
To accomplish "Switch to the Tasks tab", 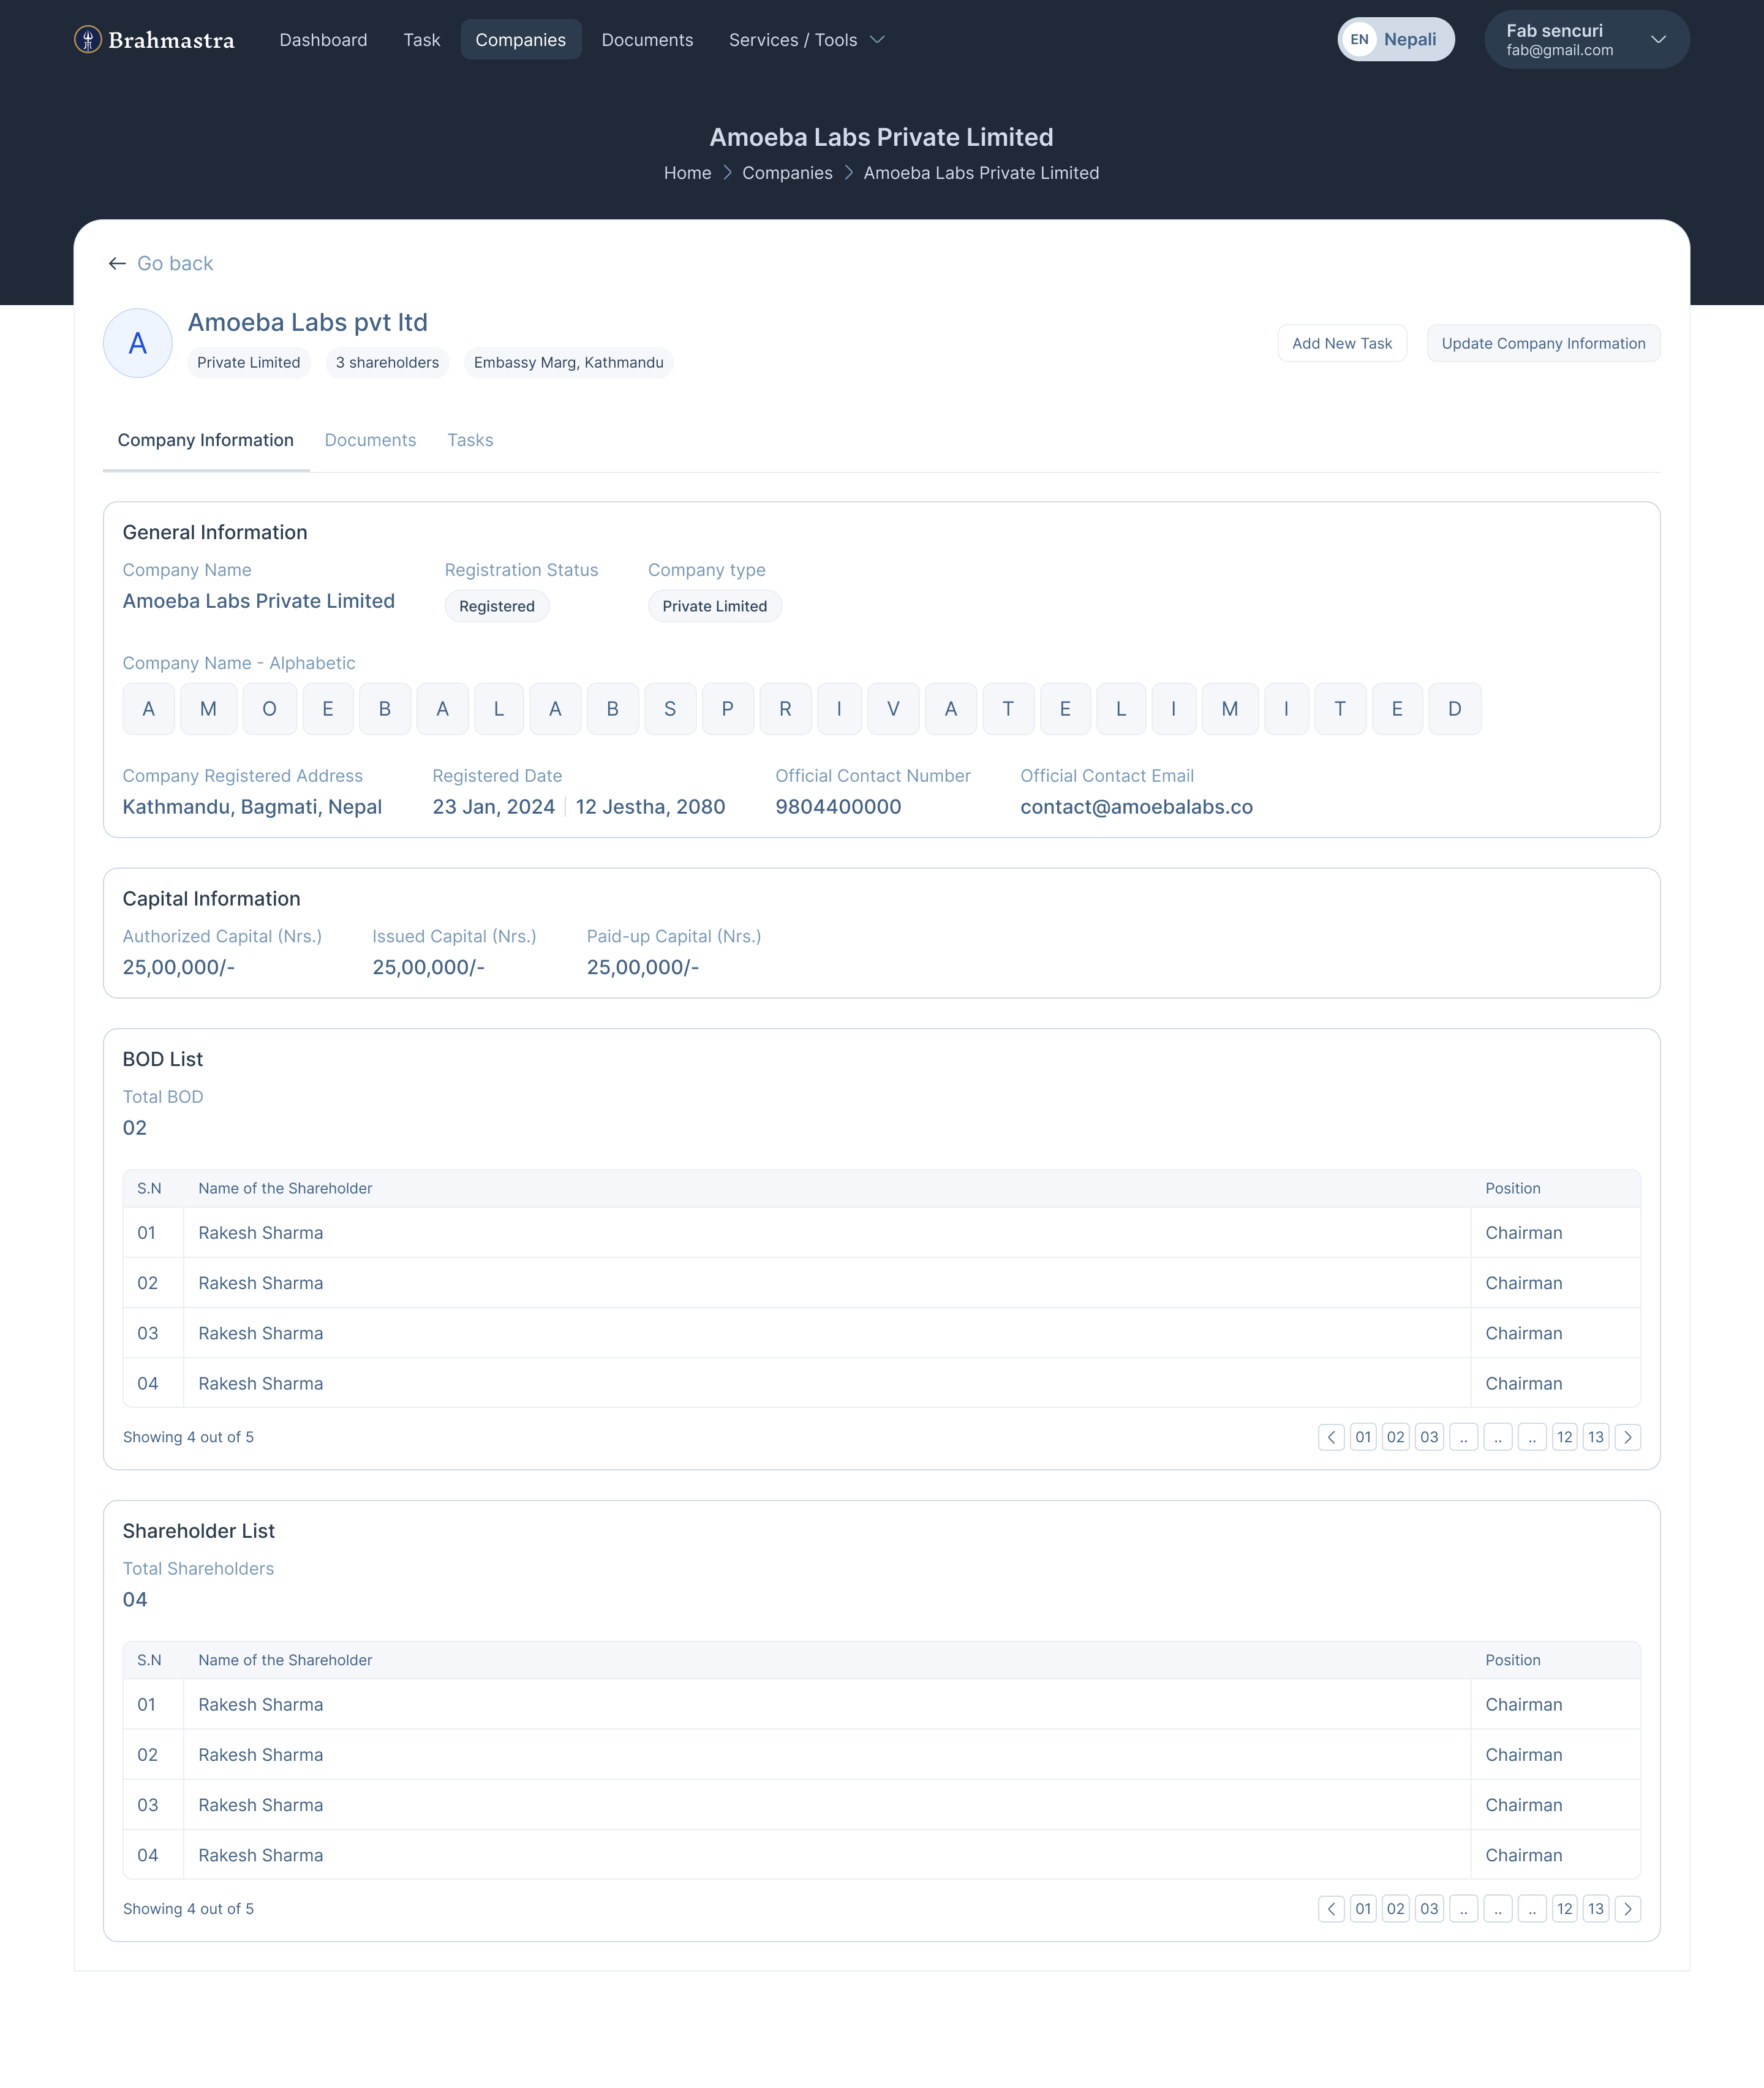I will (470, 441).
